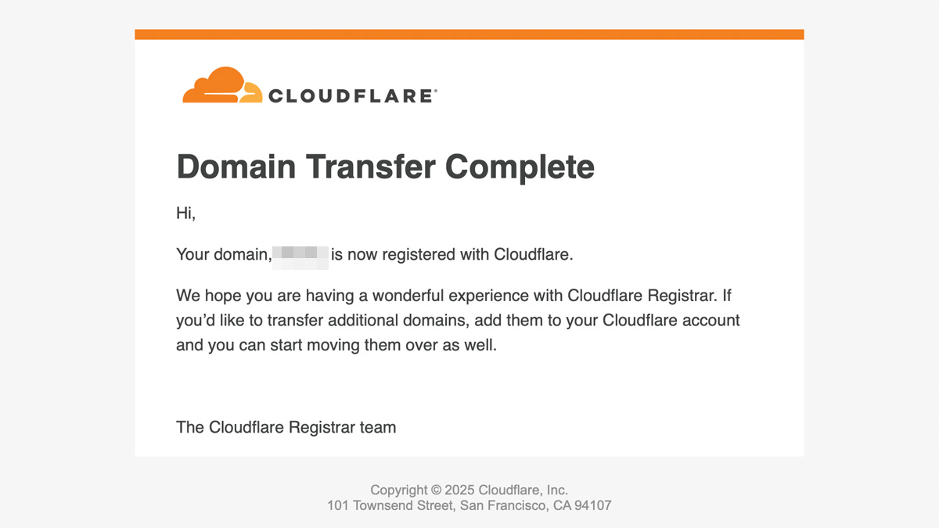The height and width of the screenshot is (528, 939).
Task: Click 'wonderful experience' phrase
Action: [x=452, y=296]
